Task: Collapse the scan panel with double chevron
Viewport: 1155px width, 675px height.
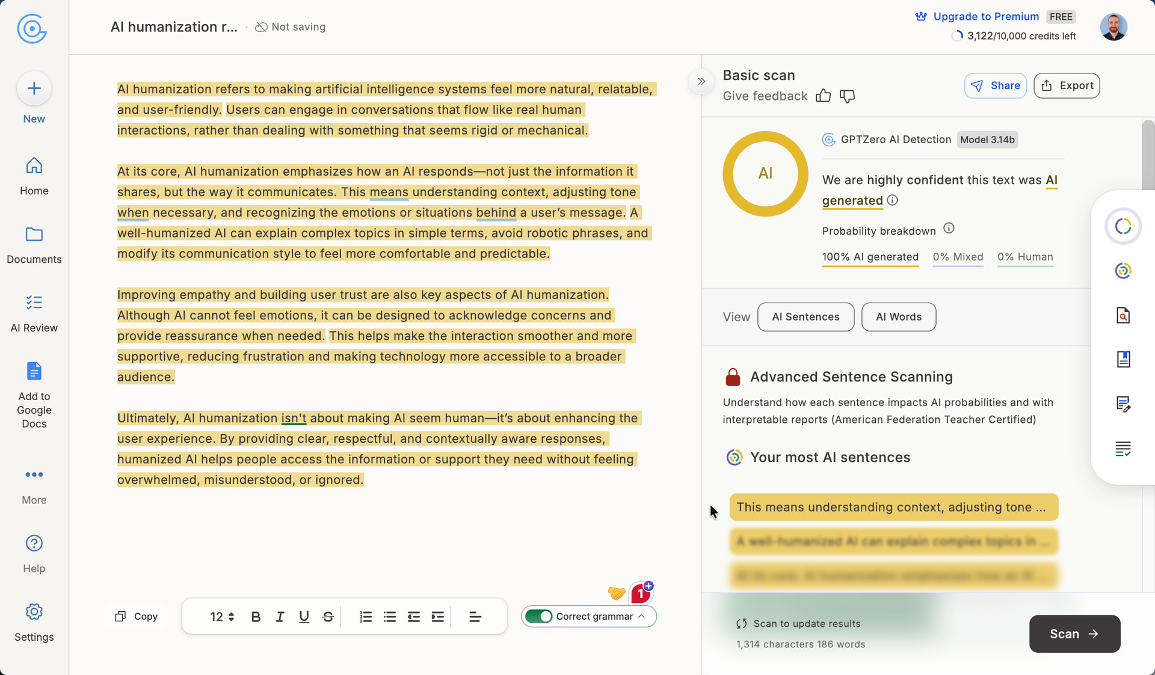Action: tap(701, 82)
